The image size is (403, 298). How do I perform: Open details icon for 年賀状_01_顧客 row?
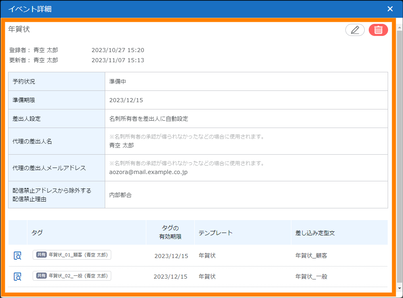click(17, 256)
